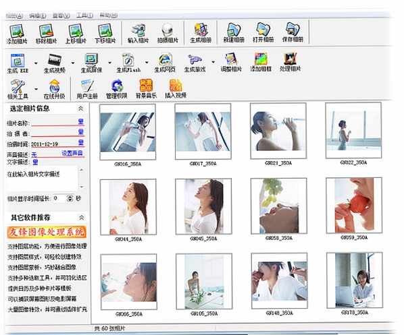Click the photo display time stepper
Viewport: 404px width, 335px height.
[x=70, y=198]
